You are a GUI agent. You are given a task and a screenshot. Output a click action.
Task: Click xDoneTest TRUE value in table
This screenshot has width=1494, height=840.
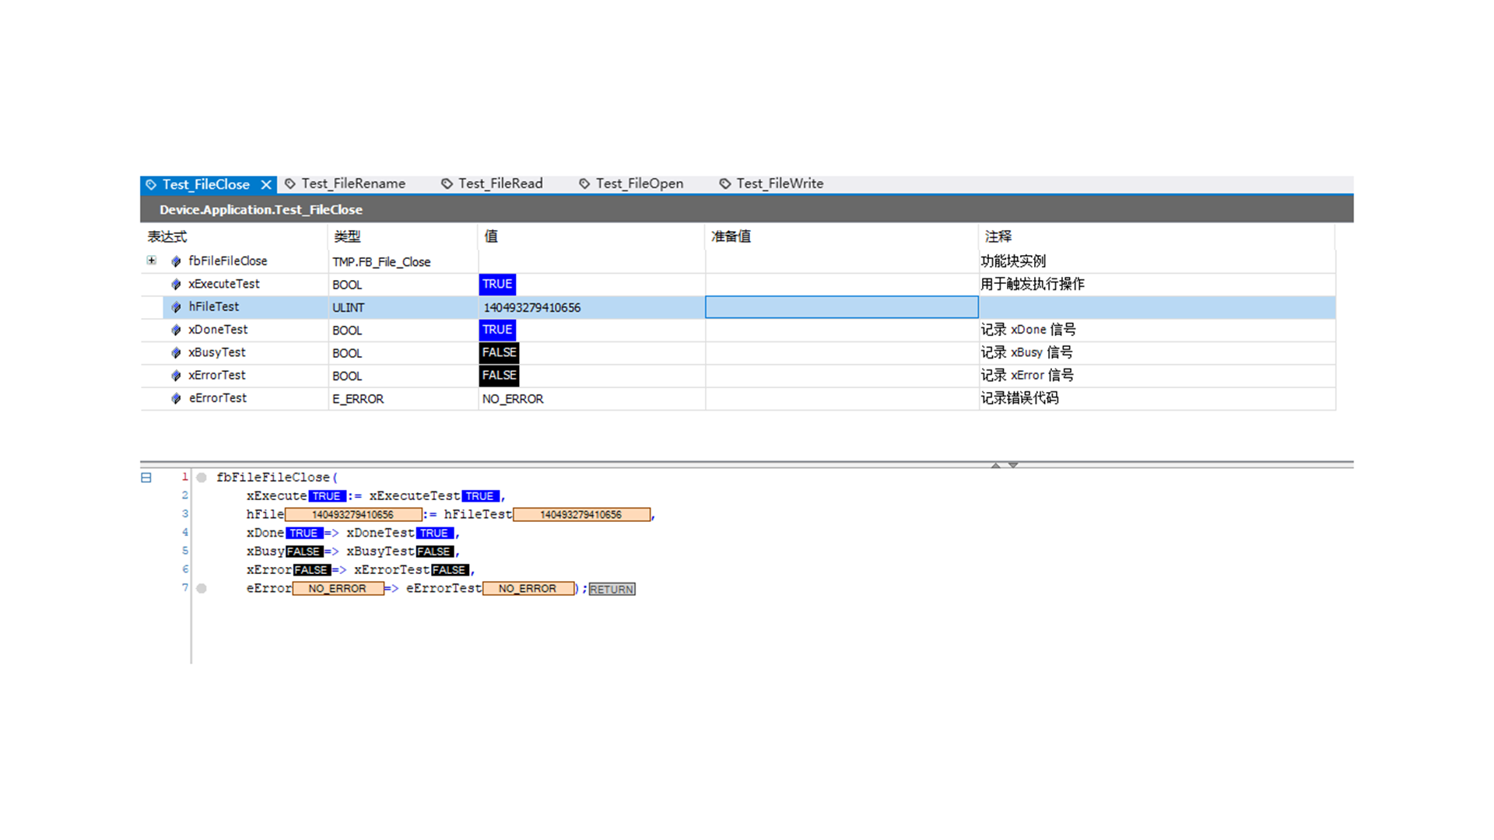(497, 330)
